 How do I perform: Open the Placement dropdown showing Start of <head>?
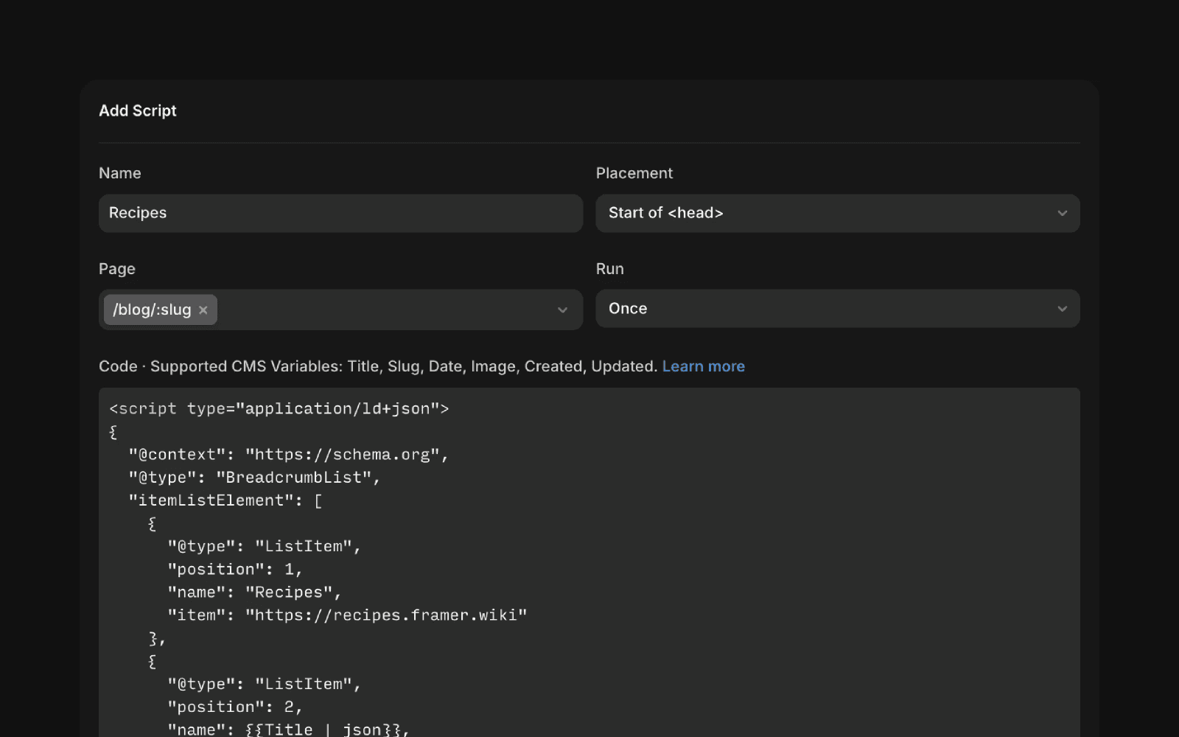[x=811, y=213]
